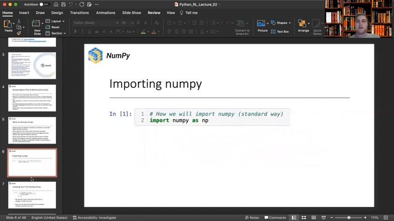Click the Home icon in title bar
The height and width of the screenshot is (221, 394).
[56, 4]
